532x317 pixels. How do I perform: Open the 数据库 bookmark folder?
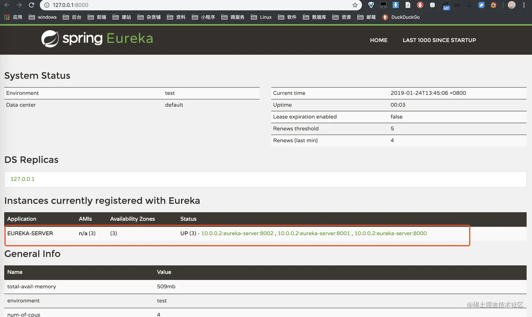tap(314, 17)
